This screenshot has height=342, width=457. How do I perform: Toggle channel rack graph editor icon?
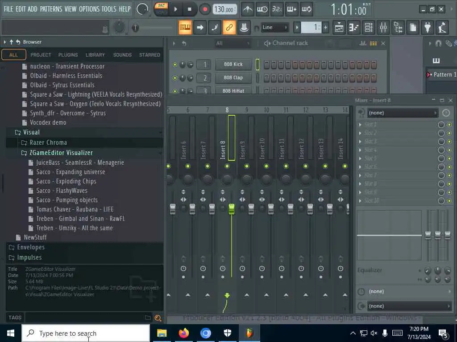pos(363,43)
